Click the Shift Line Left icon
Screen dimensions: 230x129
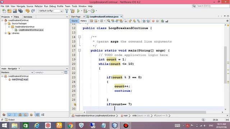point(144,21)
